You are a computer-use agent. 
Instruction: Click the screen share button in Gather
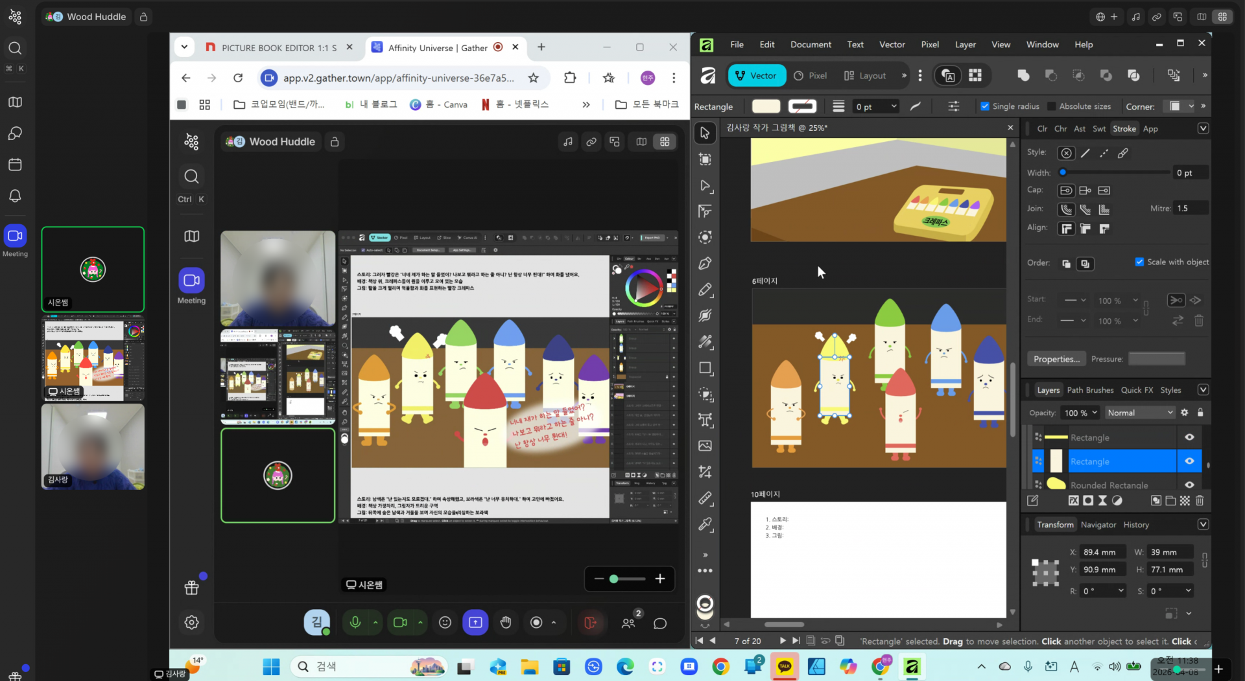point(475,623)
